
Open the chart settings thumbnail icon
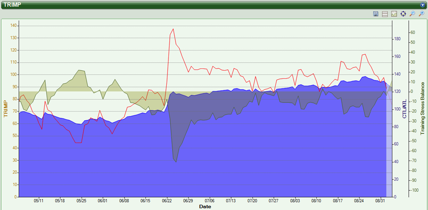pos(394,14)
